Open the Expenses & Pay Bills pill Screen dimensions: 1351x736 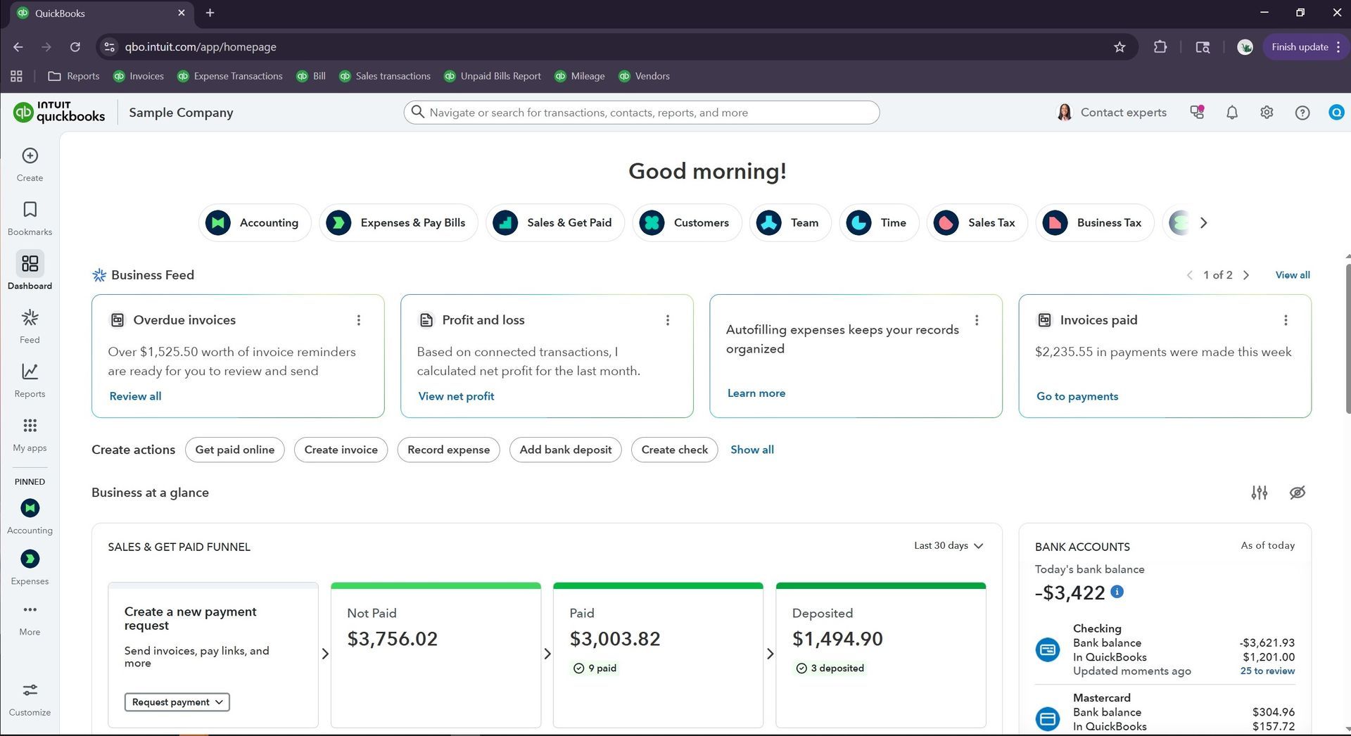point(398,223)
